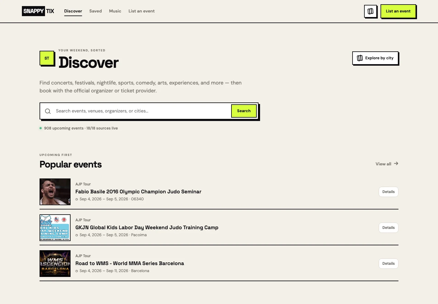Click '908 upcoming events · 18/18 sources live' text
The height and width of the screenshot is (304, 438).
[81, 128]
